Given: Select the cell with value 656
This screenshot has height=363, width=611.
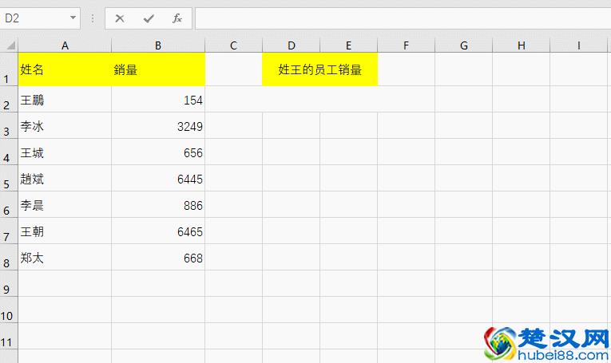Looking at the screenshot, I should pyautogui.click(x=158, y=152).
